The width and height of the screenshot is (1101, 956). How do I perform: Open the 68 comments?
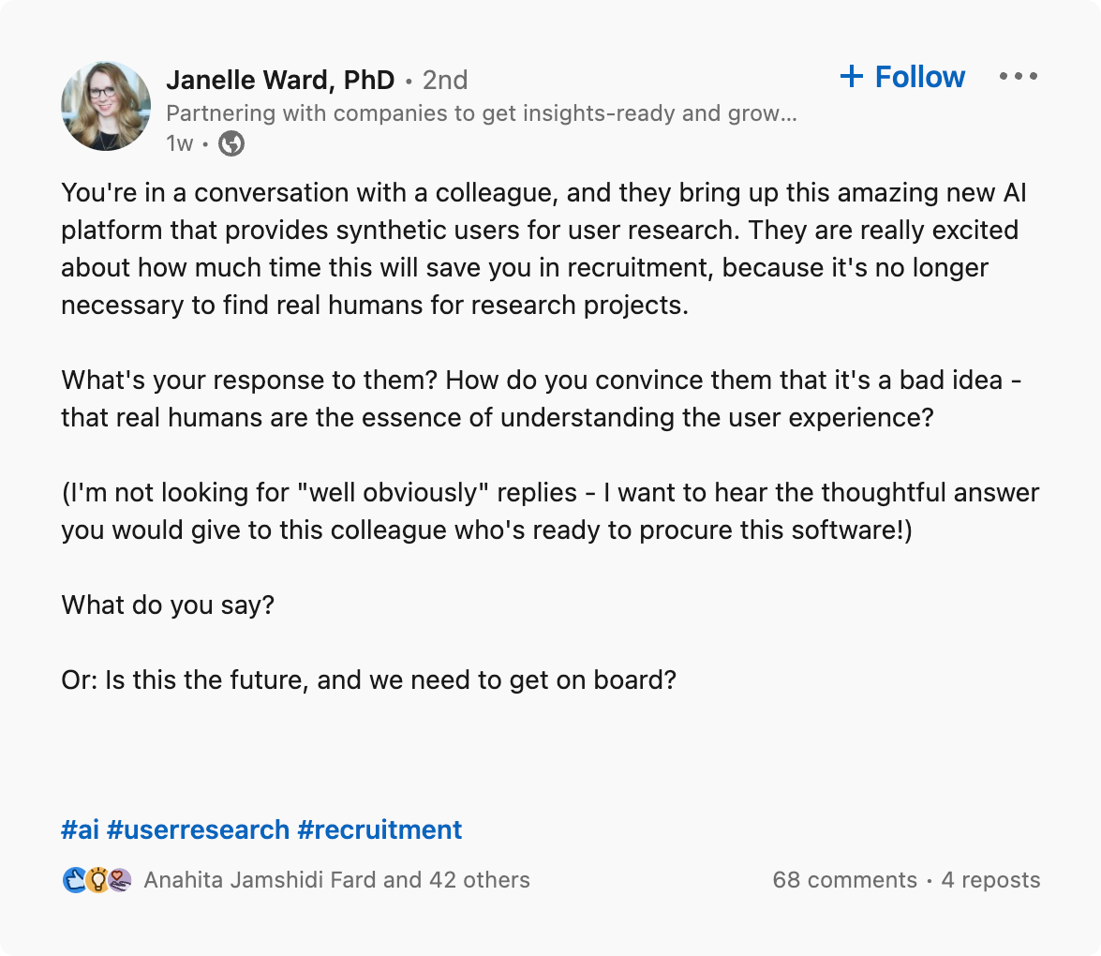click(844, 880)
